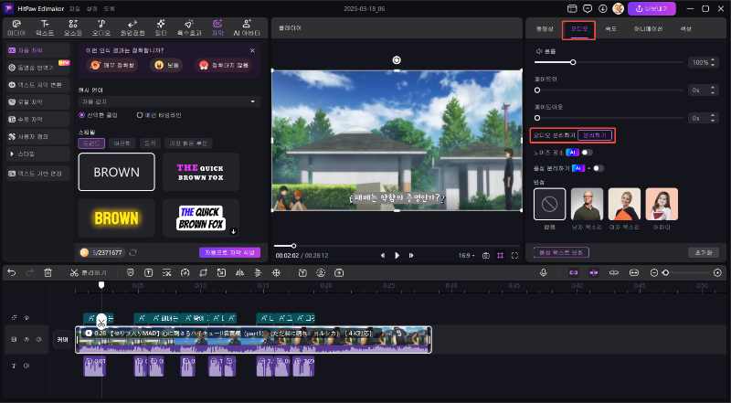Click the undo arrow in timeline toolbar

coord(10,272)
